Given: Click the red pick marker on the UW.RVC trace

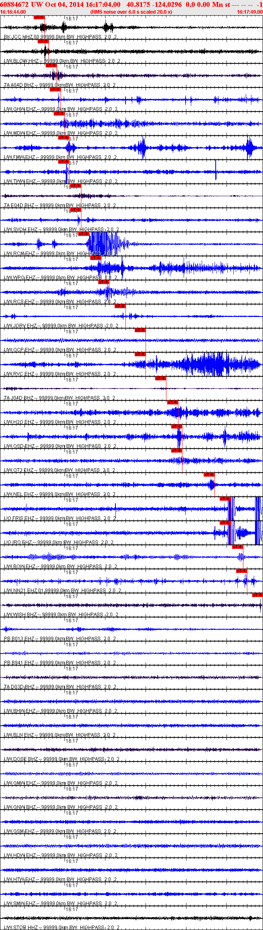Looking at the screenshot, I should (x=140, y=354).
